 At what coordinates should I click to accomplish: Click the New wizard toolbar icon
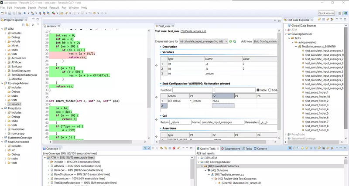pyautogui.click(x=2, y=13)
